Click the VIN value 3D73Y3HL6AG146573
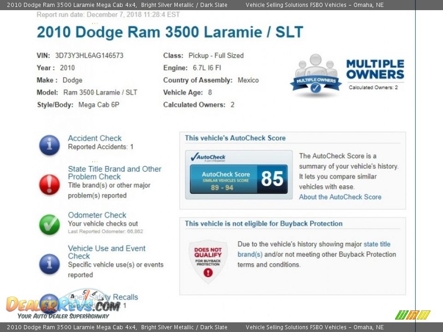Screen dimensions: 443x332 pyautogui.click(x=89, y=55)
